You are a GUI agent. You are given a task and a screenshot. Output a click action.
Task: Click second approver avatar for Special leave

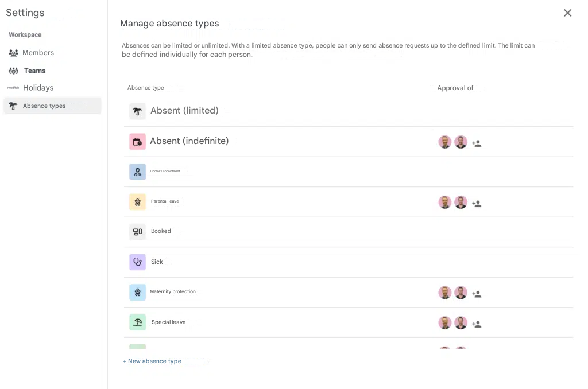tap(461, 323)
